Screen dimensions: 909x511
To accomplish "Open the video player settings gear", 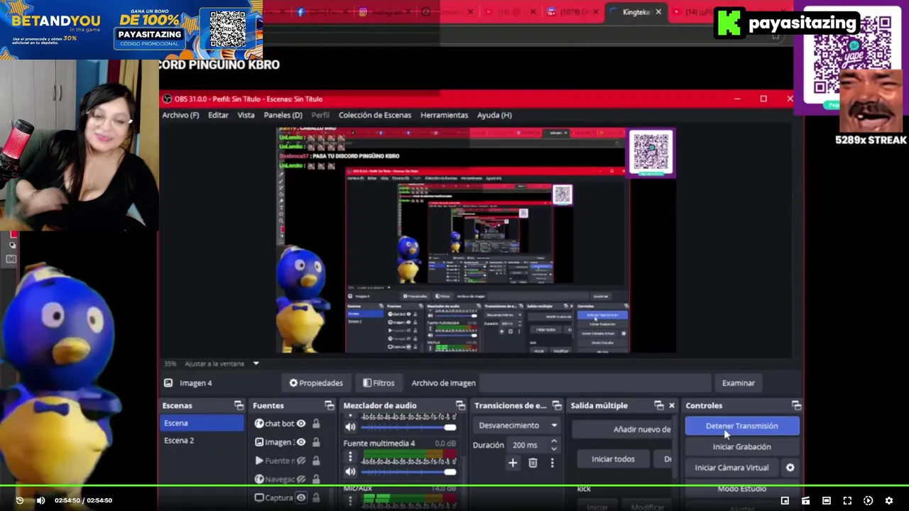I will tap(888, 500).
